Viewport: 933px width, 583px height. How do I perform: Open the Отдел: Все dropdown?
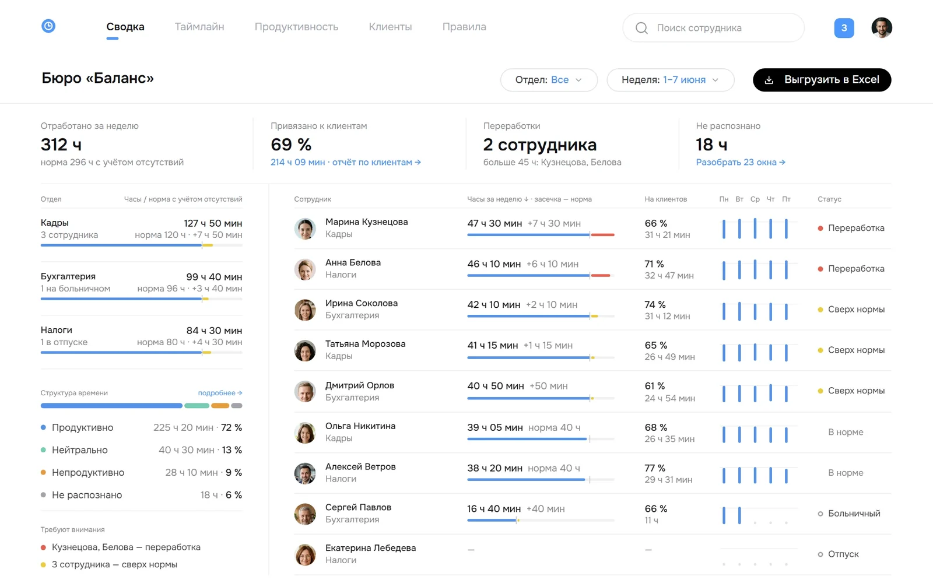(x=549, y=80)
